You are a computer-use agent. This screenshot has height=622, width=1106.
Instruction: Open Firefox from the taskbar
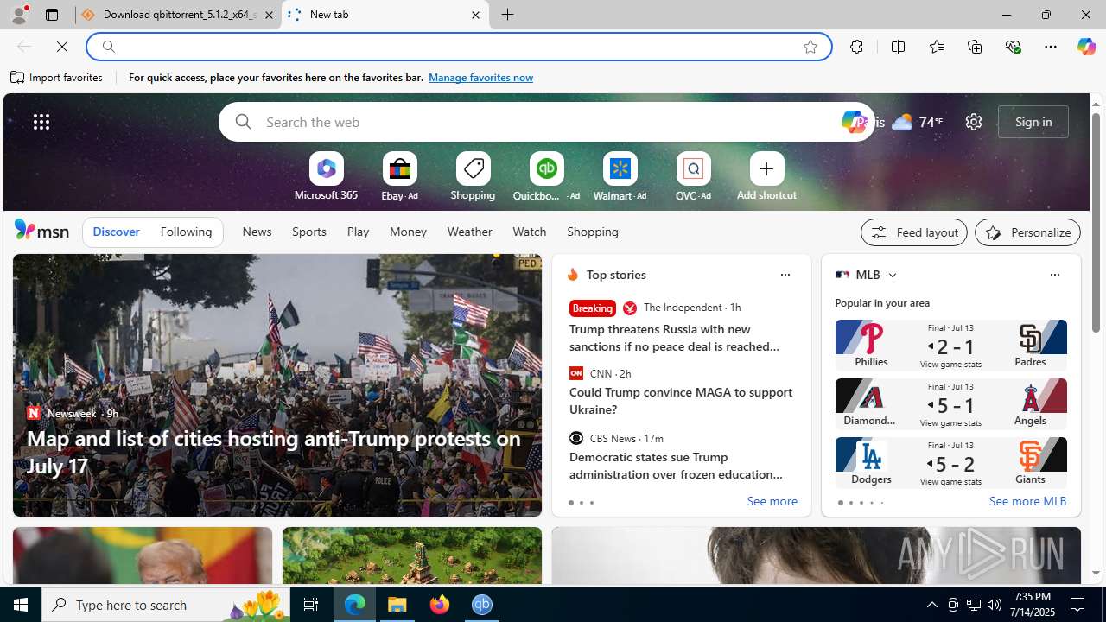440,605
